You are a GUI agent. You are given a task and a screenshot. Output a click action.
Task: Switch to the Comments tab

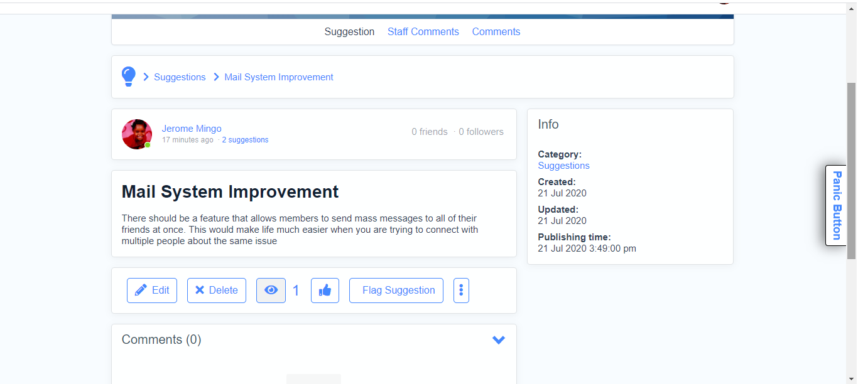(x=496, y=32)
